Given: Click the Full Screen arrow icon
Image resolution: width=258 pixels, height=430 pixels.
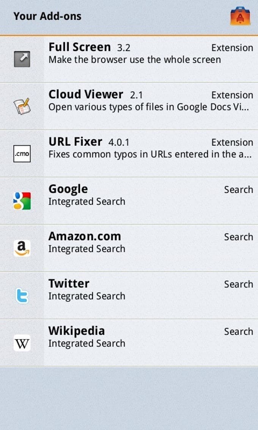Looking at the screenshot, I should [x=22, y=59].
